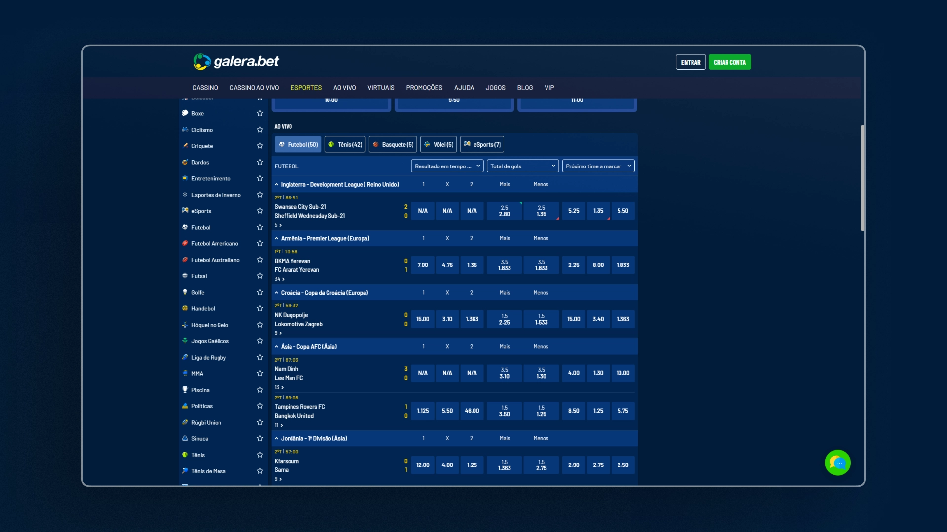Screen dimensions: 947x532
Task: Click the Futebol sport icon in sidebar
Action: [185, 227]
